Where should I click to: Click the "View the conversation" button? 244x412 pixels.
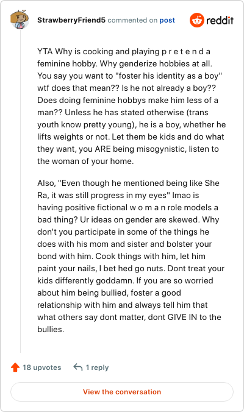click(x=122, y=392)
